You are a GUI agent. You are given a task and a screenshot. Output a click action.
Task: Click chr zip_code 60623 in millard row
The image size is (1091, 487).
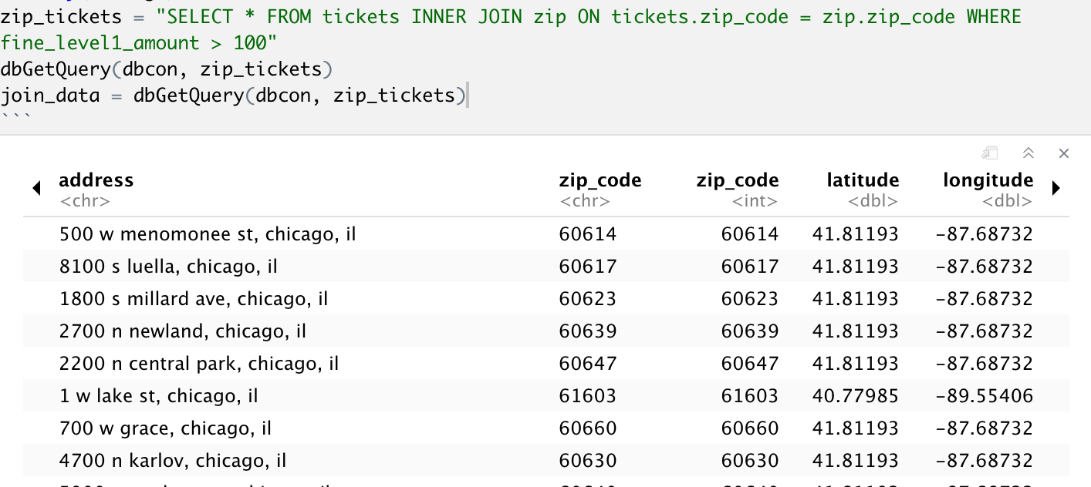pyautogui.click(x=588, y=298)
